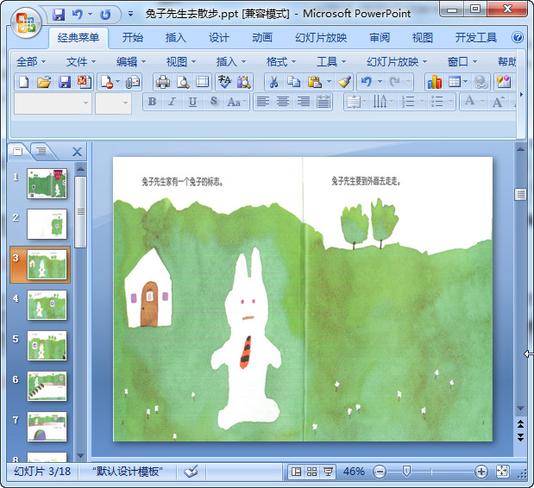
Task: Click the spell check icon in status bar
Action: pos(192,472)
